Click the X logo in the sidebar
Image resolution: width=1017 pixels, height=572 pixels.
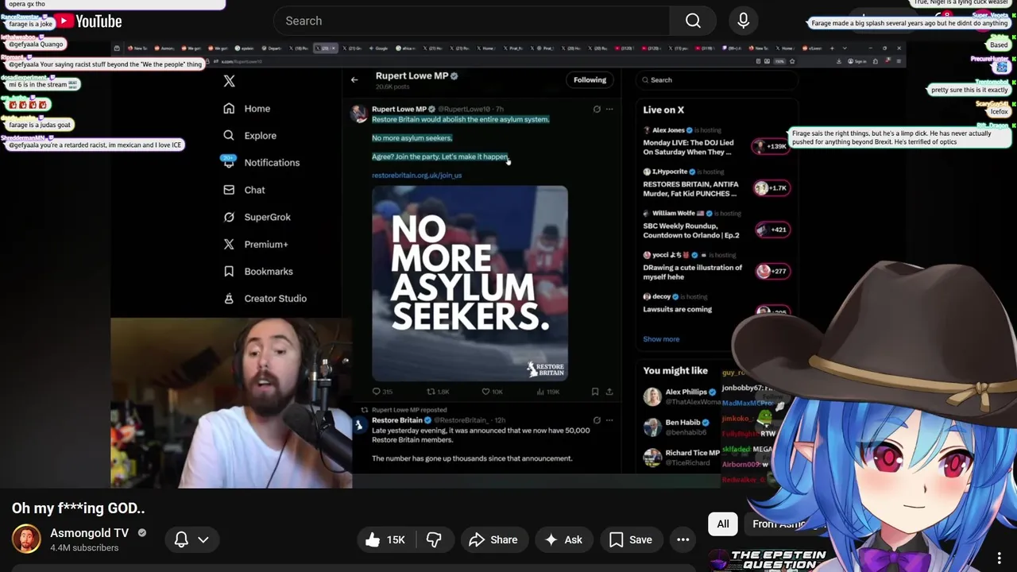point(229,81)
